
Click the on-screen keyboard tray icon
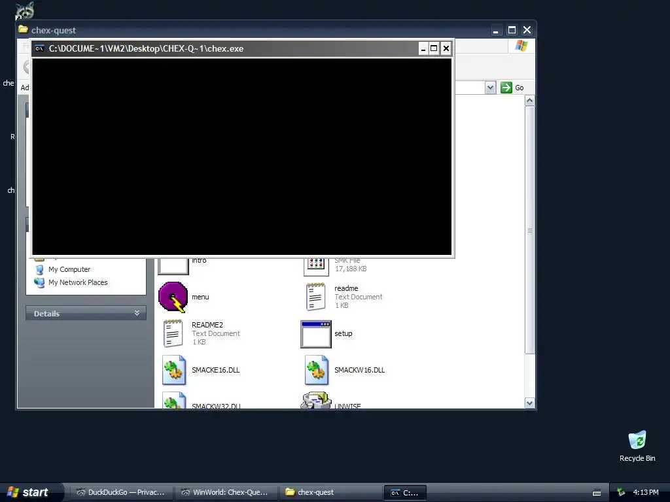coord(597,493)
